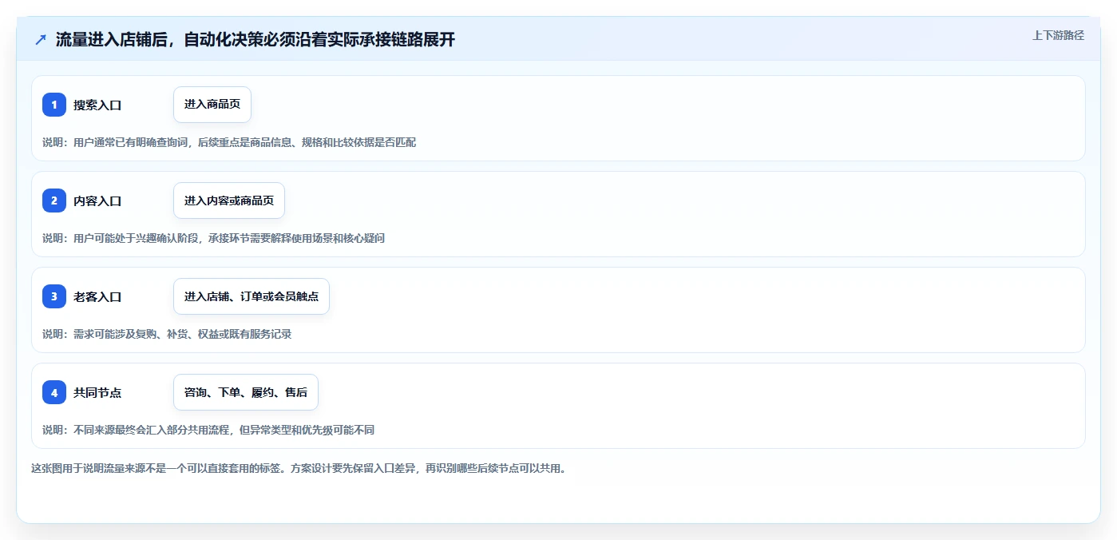
Task: Click header title 流量进入店铺后，自动化决策…
Action: 255,40
